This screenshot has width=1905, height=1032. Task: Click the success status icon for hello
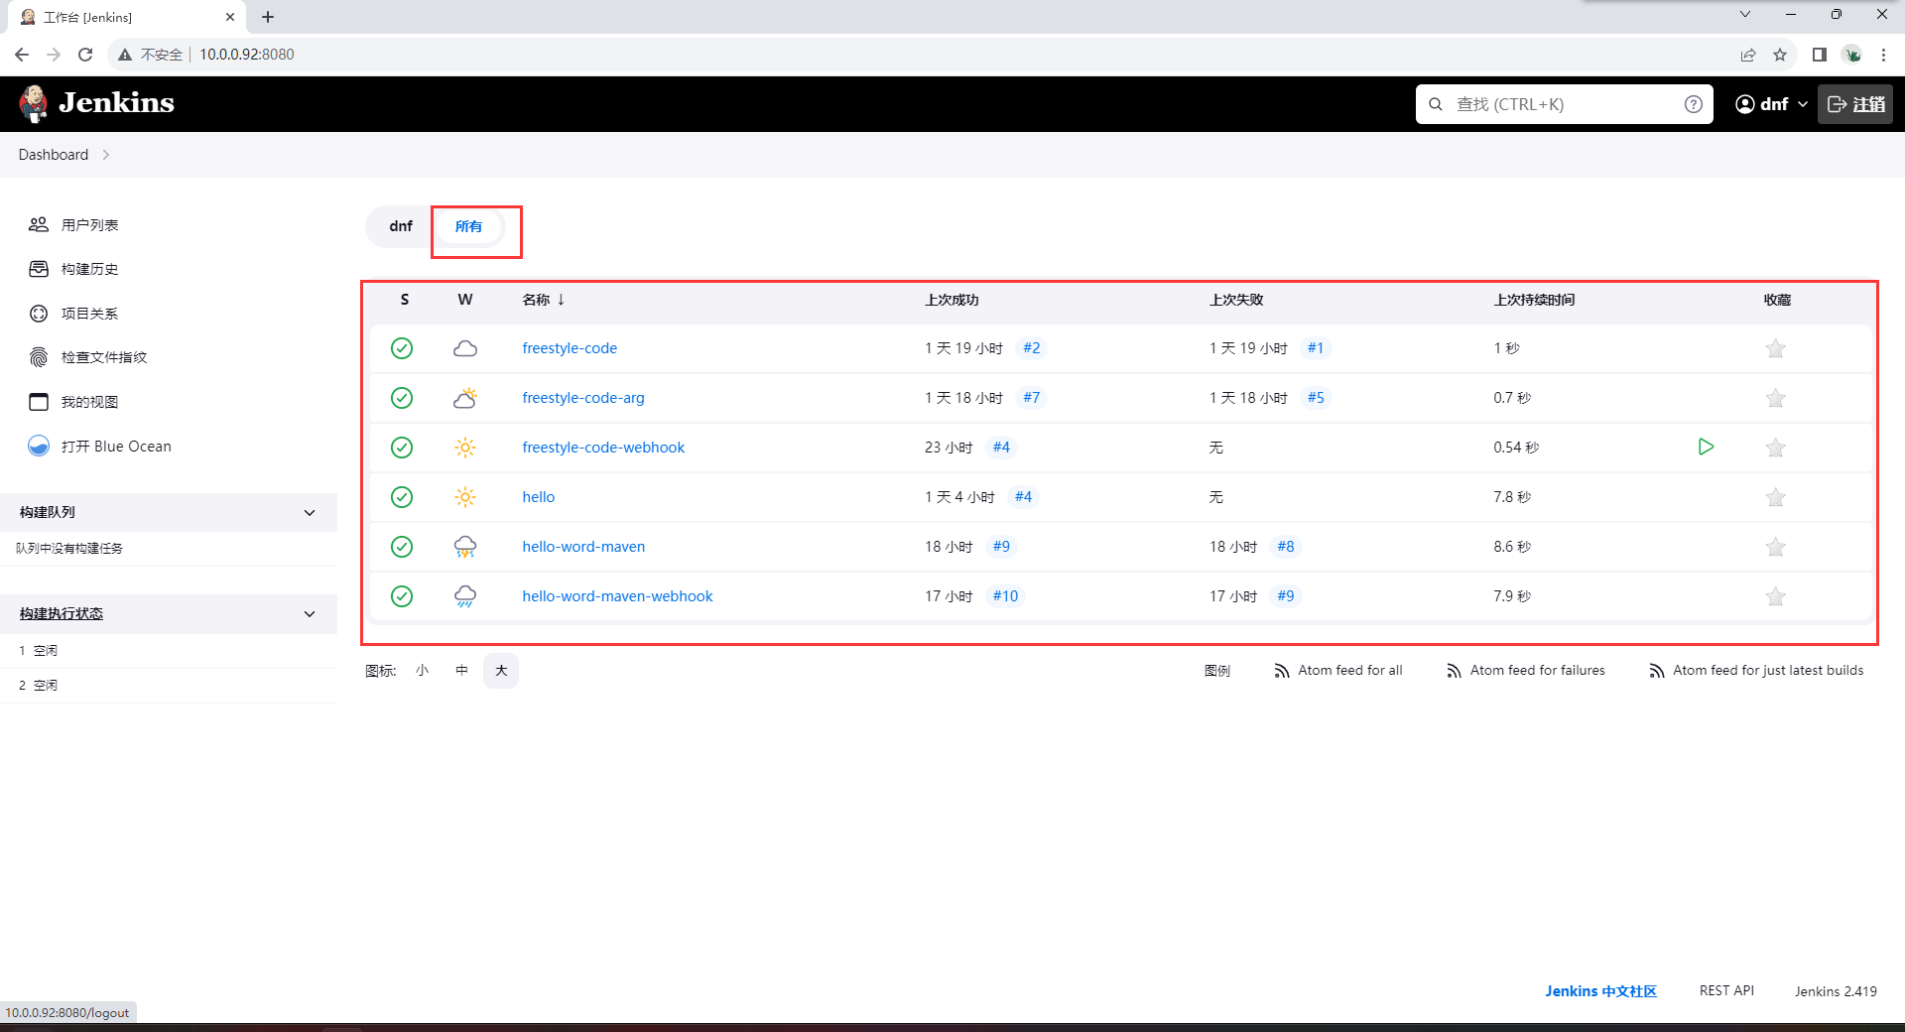click(402, 497)
